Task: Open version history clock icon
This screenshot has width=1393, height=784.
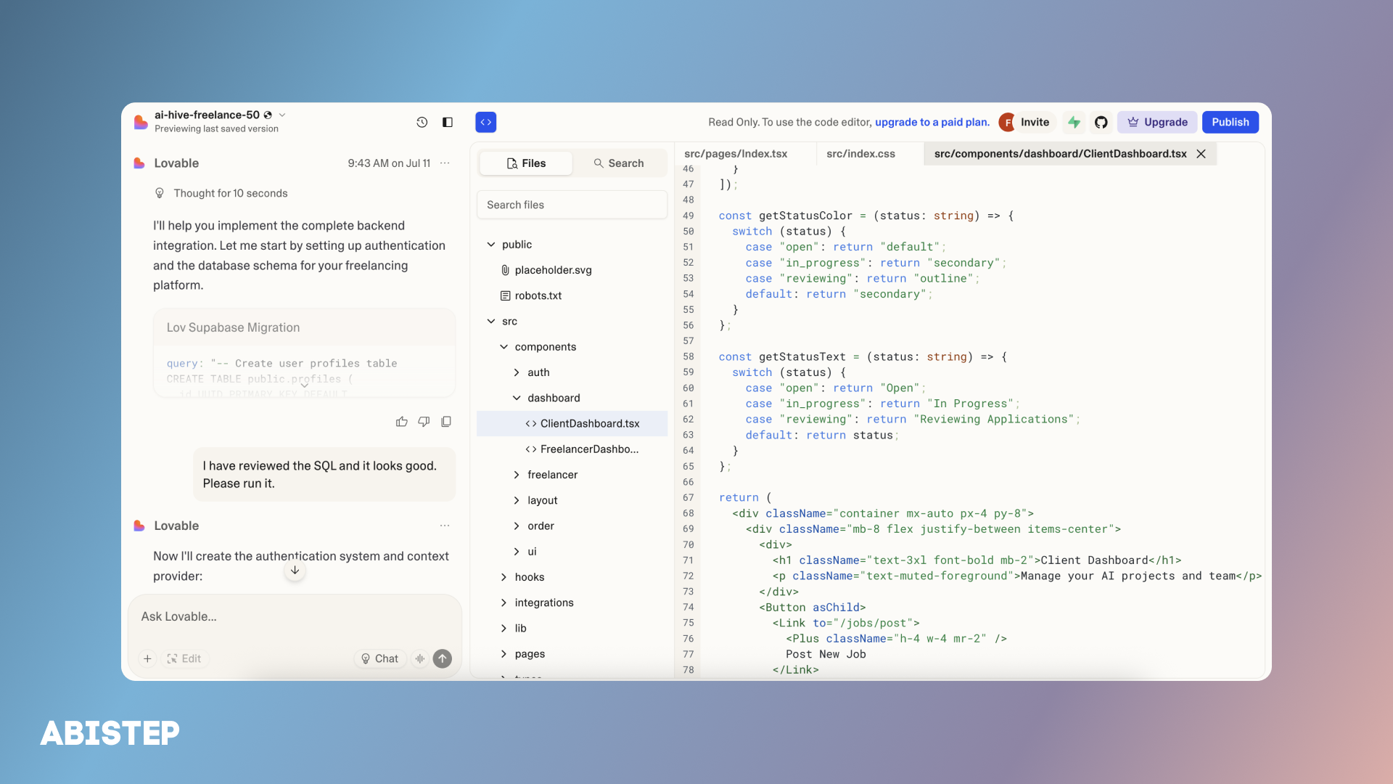Action: pyautogui.click(x=422, y=122)
